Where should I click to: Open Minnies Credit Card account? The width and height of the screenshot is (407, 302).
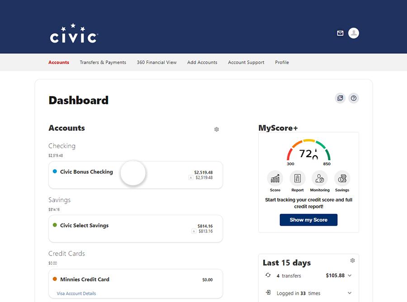pos(136,284)
